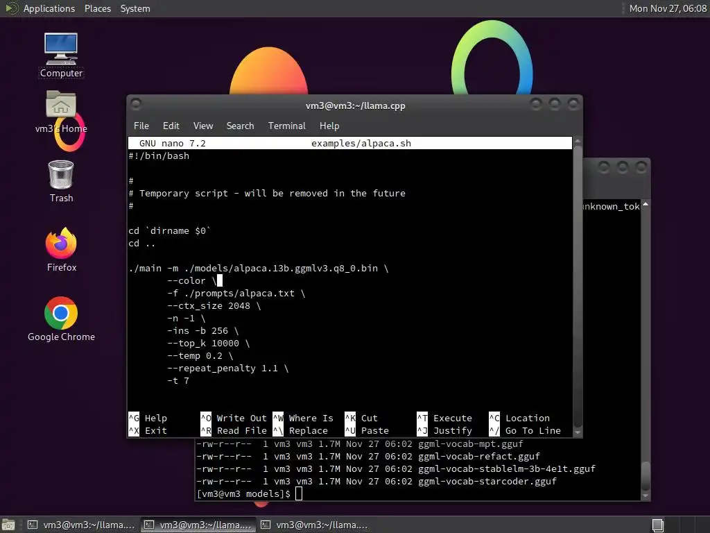This screenshot has width=710, height=533.
Task: Click the '--repeat_penalty 1.1' line
Action: pos(227,369)
